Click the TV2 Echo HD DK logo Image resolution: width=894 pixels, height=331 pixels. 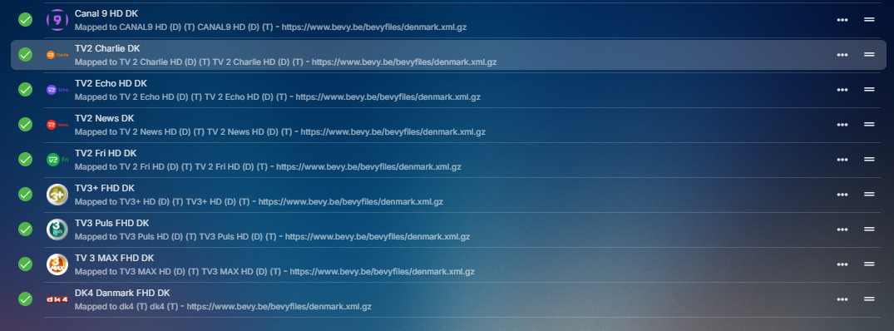(x=57, y=90)
